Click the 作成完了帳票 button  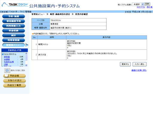click(x=14, y=85)
